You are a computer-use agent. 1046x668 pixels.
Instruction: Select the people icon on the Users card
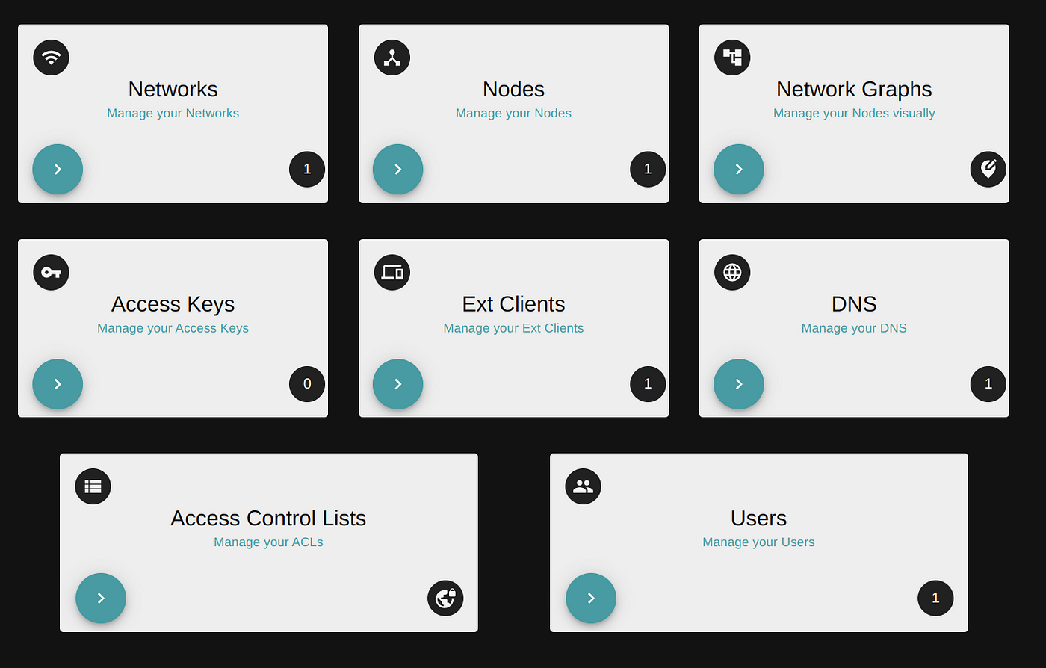(583, 486)
